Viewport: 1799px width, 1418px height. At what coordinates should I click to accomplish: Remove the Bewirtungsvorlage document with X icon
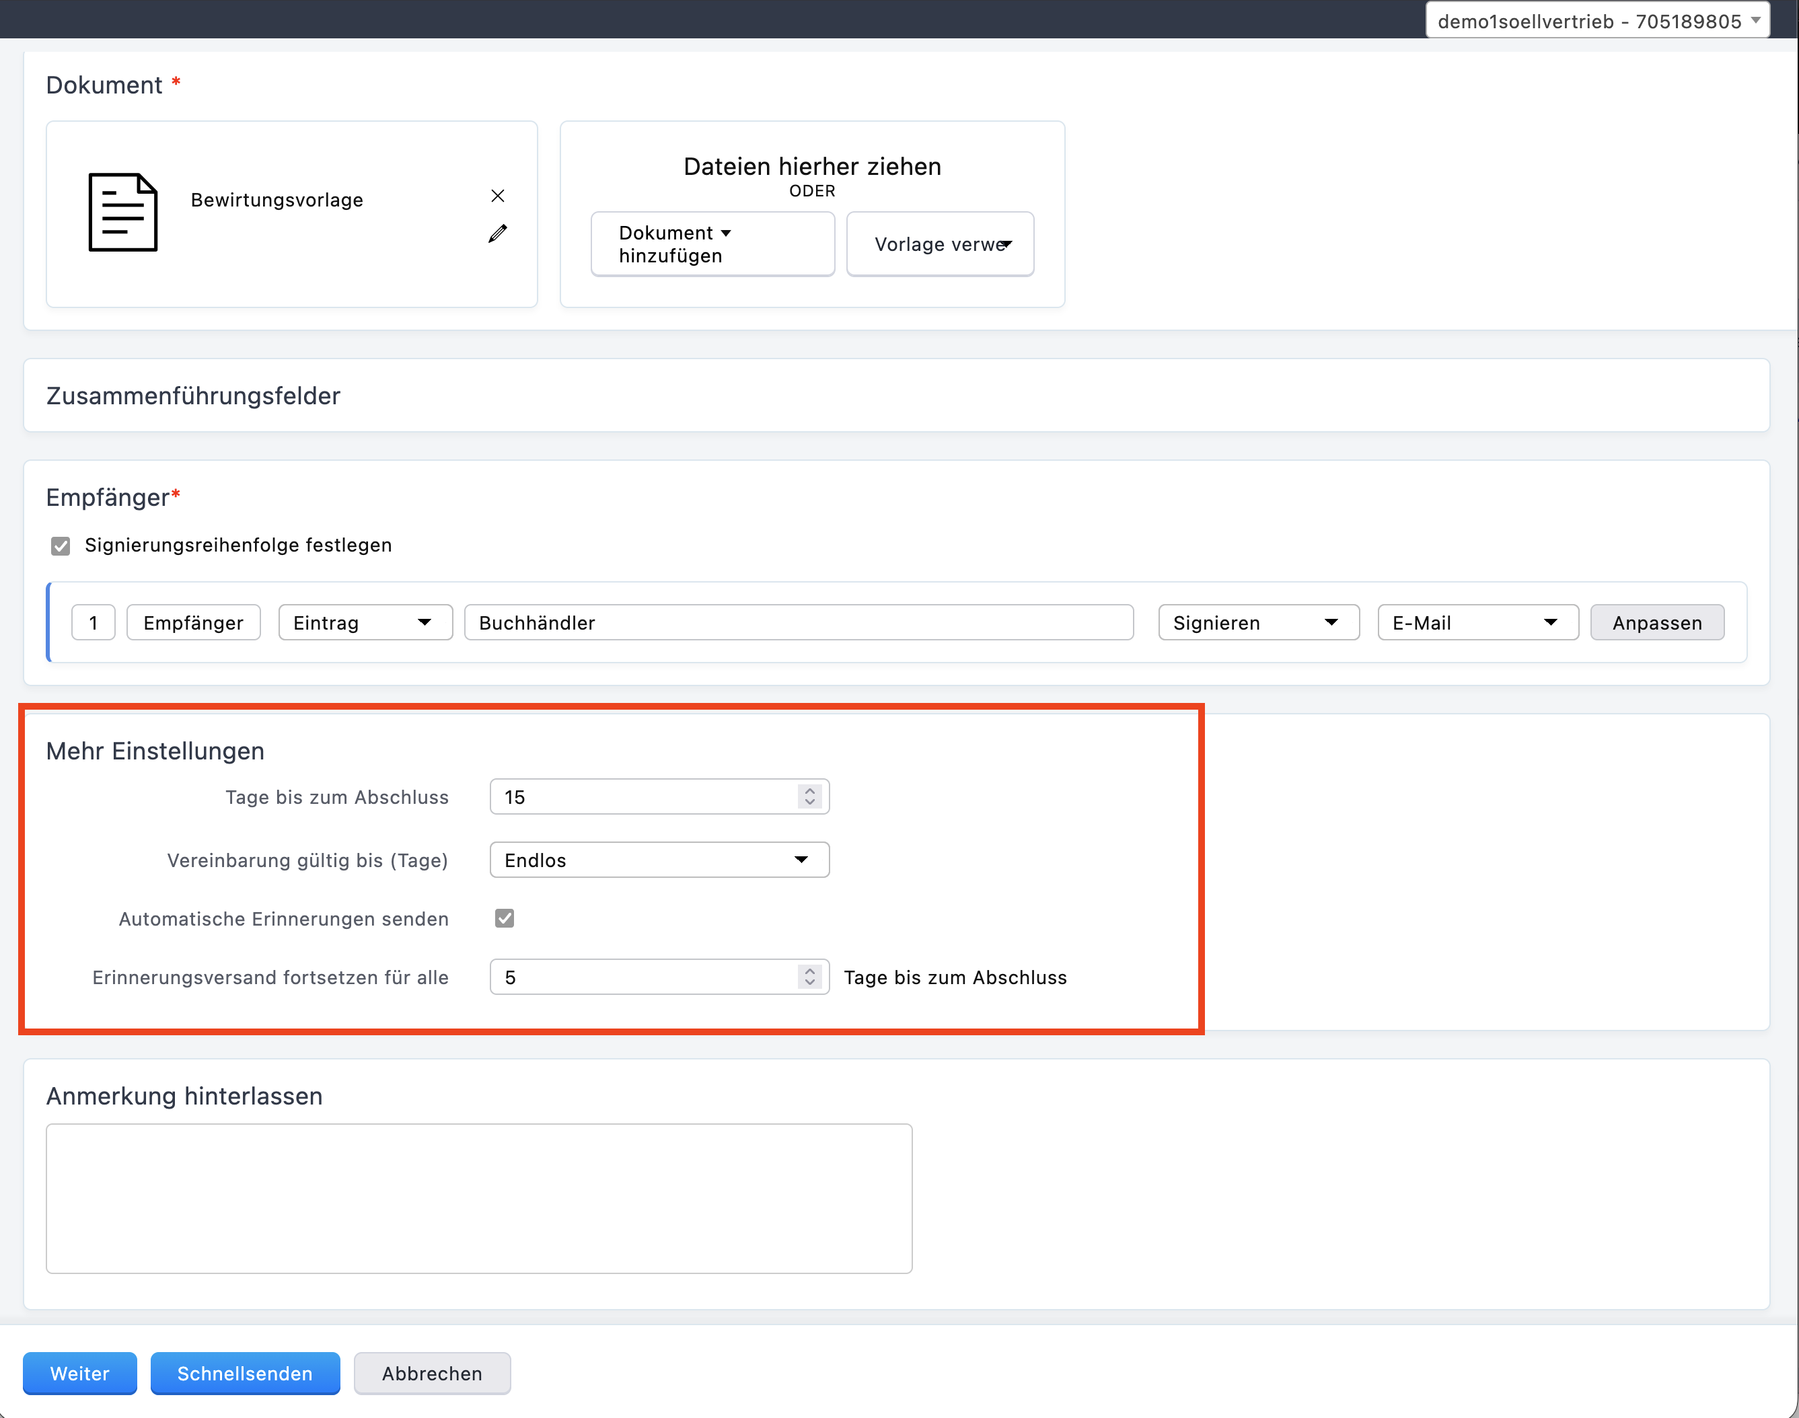[x=498, y=196]
